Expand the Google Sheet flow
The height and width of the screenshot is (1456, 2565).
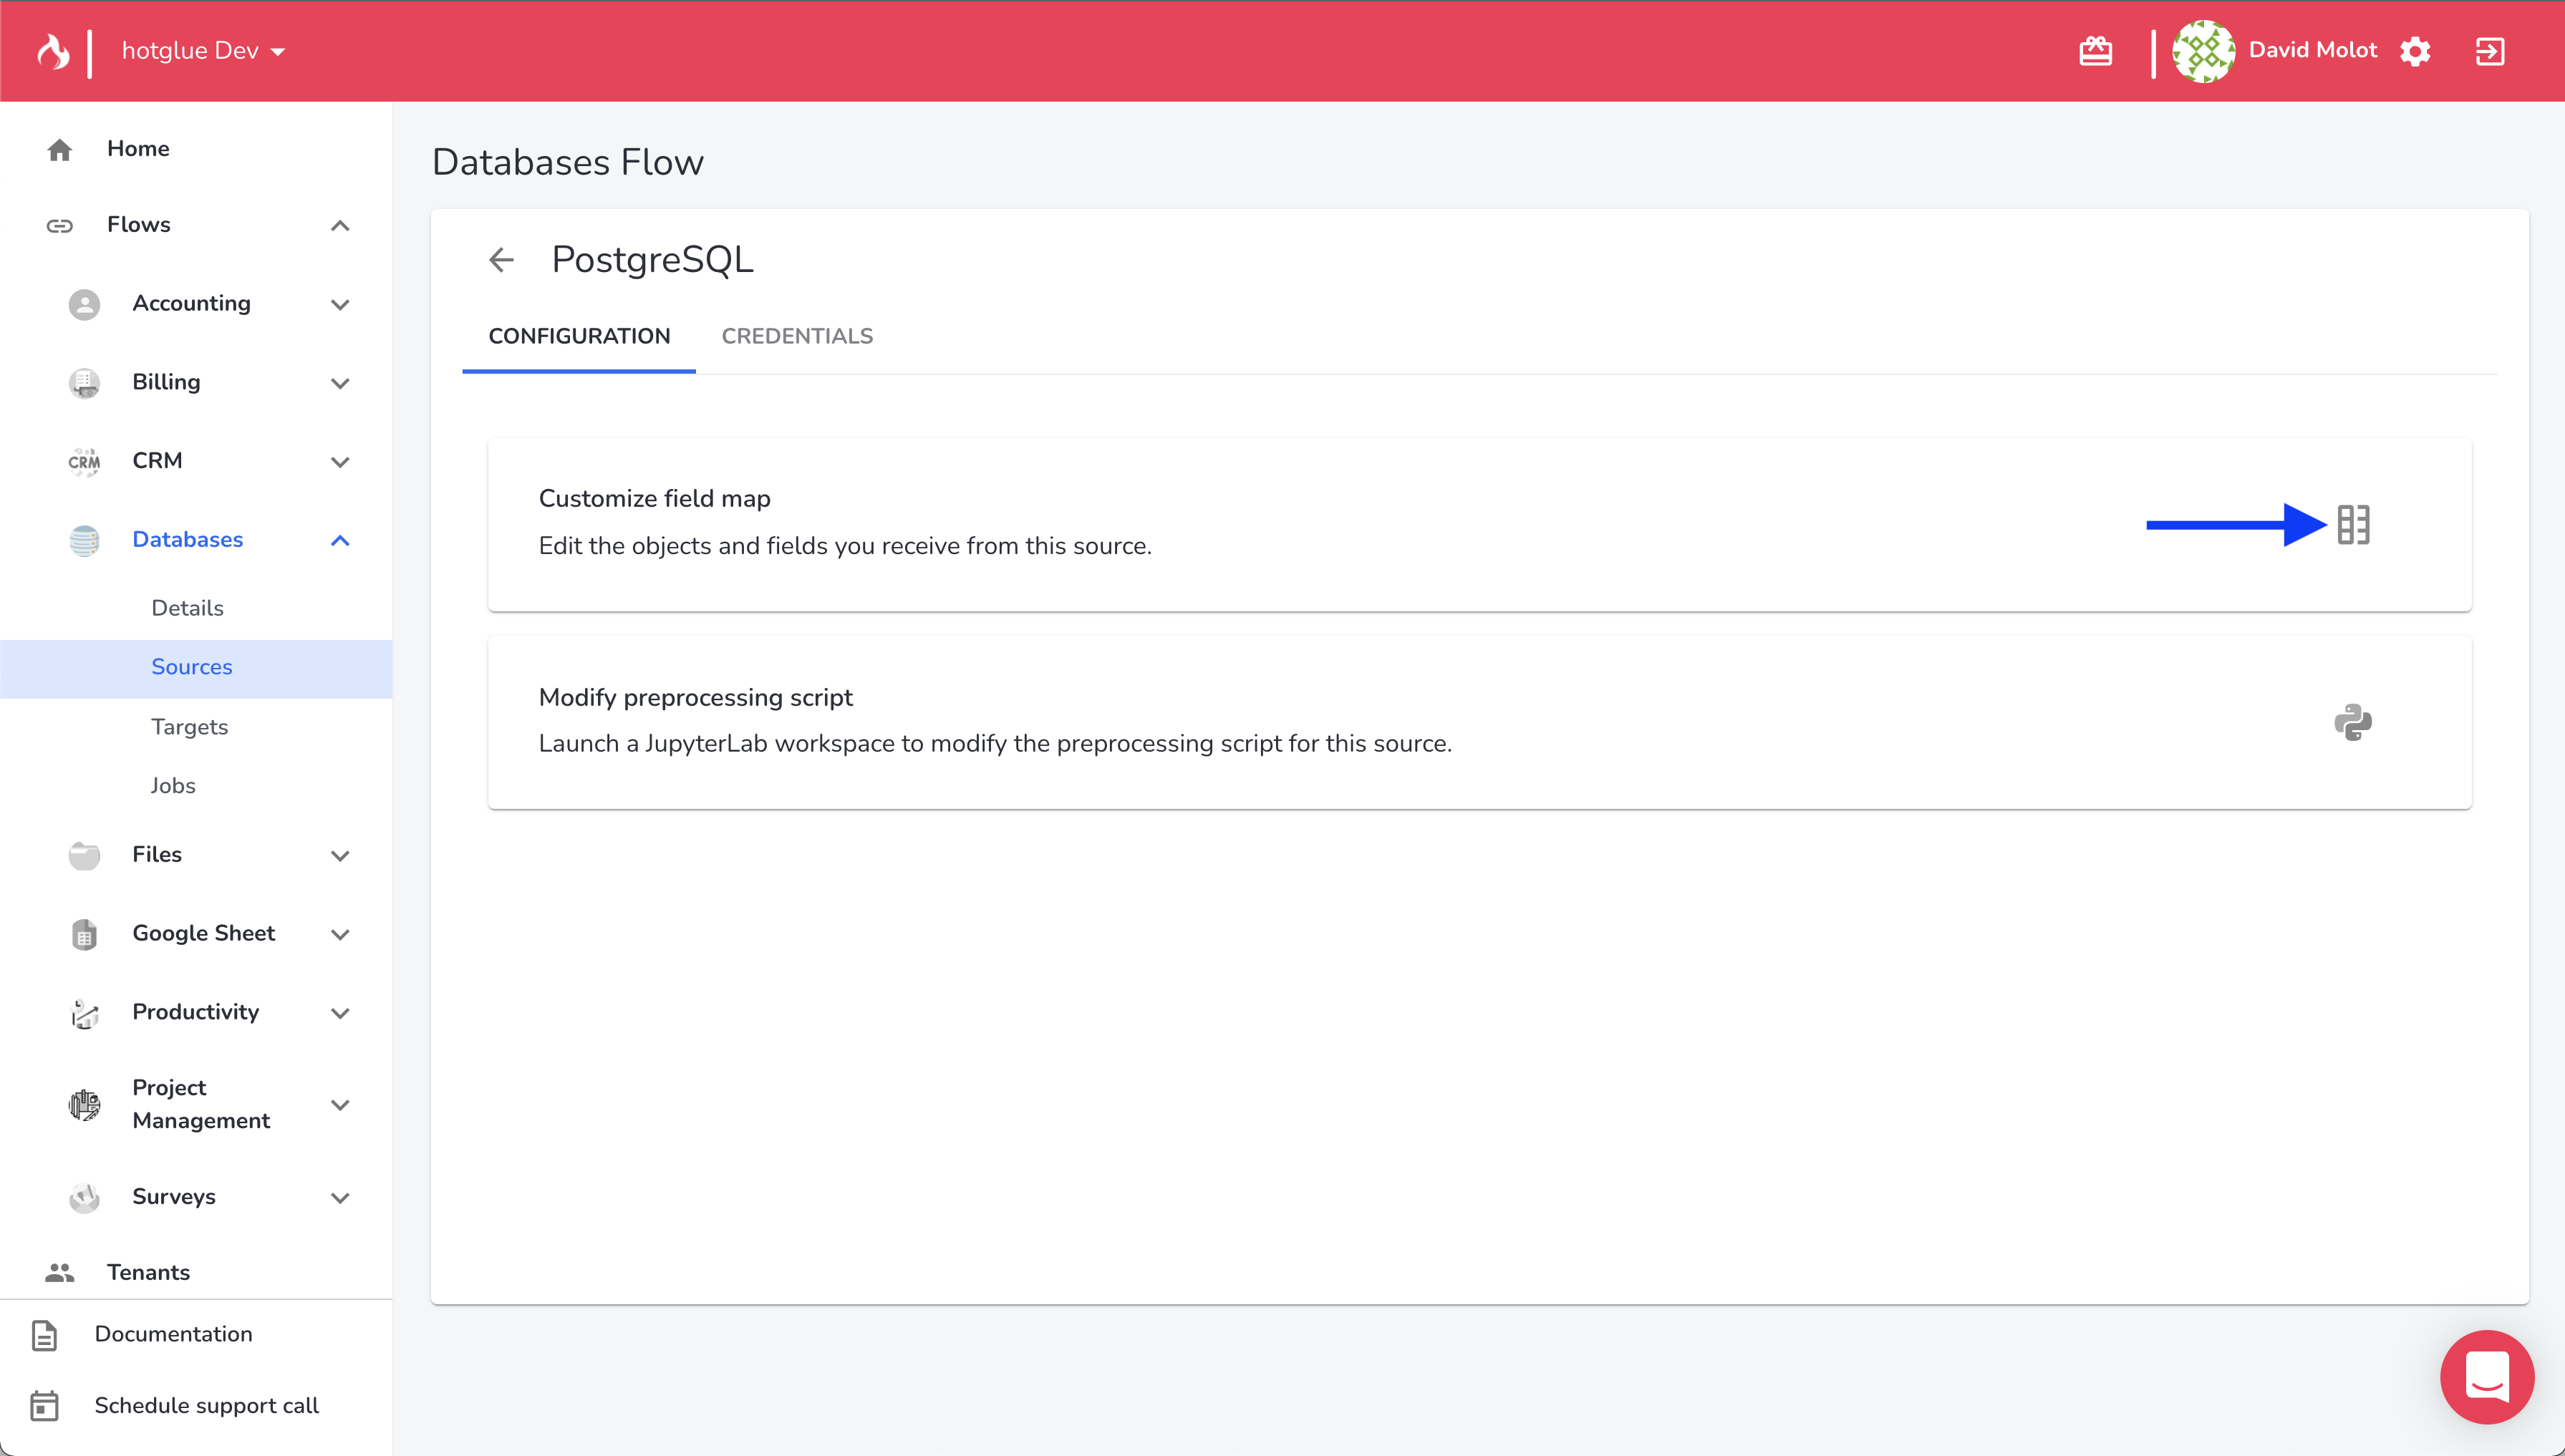click(x=340, y=934)
